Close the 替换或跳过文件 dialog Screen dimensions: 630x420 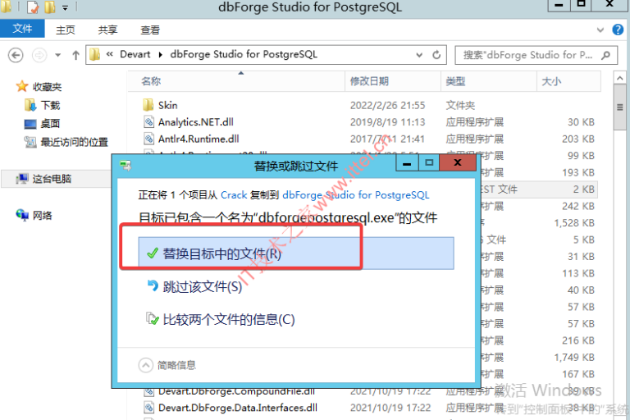[x=458, y=162]
